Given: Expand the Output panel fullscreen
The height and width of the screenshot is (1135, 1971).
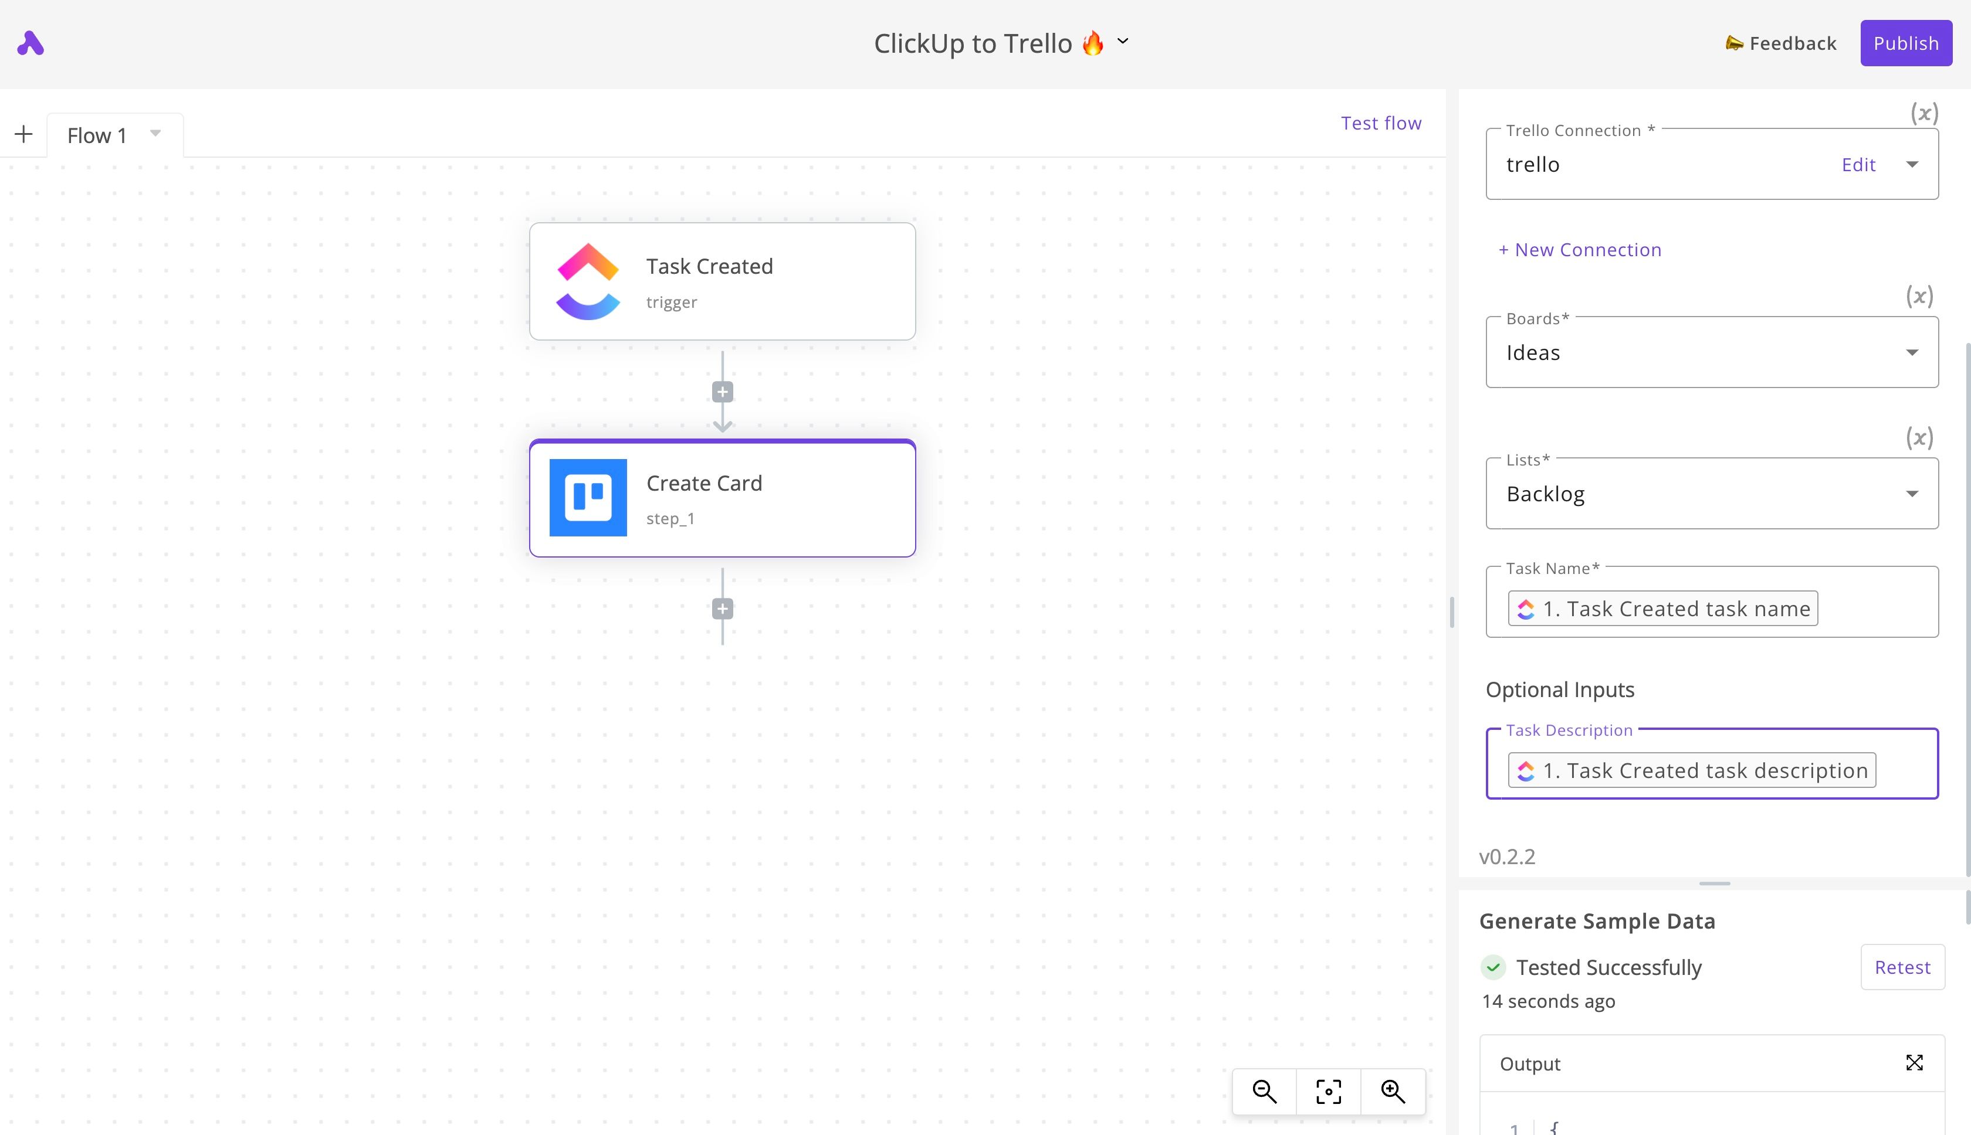Looking at the screenshot, I should [x=1914, y=1063].
